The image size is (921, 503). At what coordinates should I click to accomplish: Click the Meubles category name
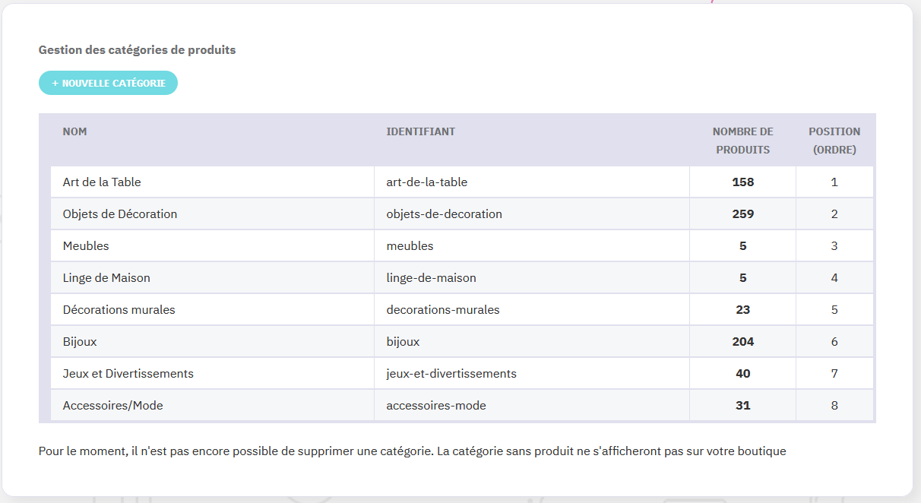86,246
